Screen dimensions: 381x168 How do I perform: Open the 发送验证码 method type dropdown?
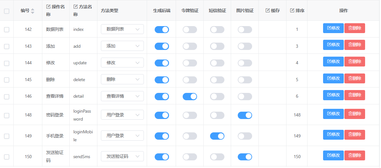coord(122,156)
